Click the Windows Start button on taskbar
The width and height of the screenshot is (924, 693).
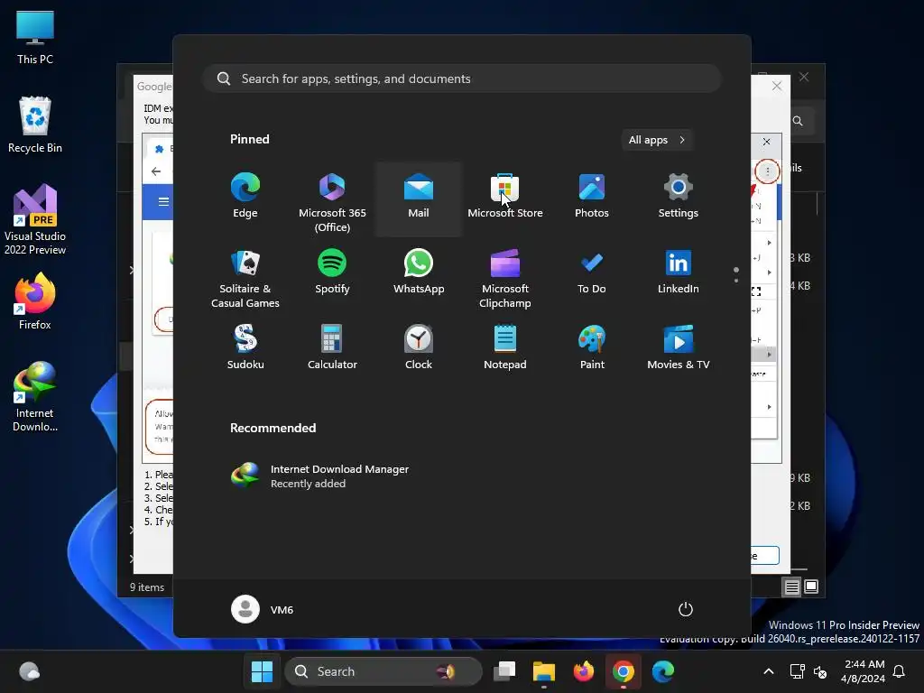[262, 671]
